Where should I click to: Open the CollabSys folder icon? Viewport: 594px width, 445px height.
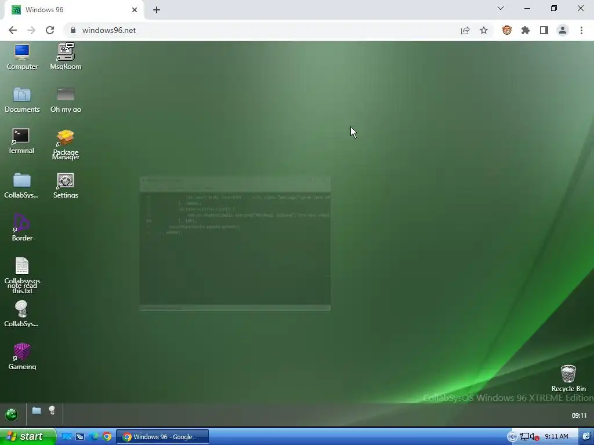21,185
